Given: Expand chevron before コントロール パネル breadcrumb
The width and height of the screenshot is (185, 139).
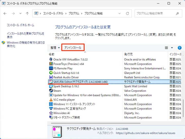Looking at the screenshot, I should [40, 14].
